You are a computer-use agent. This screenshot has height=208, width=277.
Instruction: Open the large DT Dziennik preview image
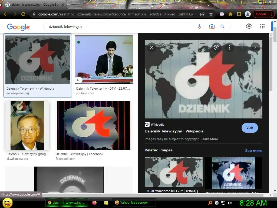coord(203,79)
